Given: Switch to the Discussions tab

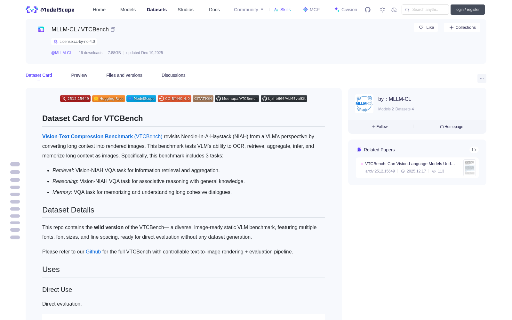Looking at the screenshot, I should pyautogui.click(x=173, y=75).
